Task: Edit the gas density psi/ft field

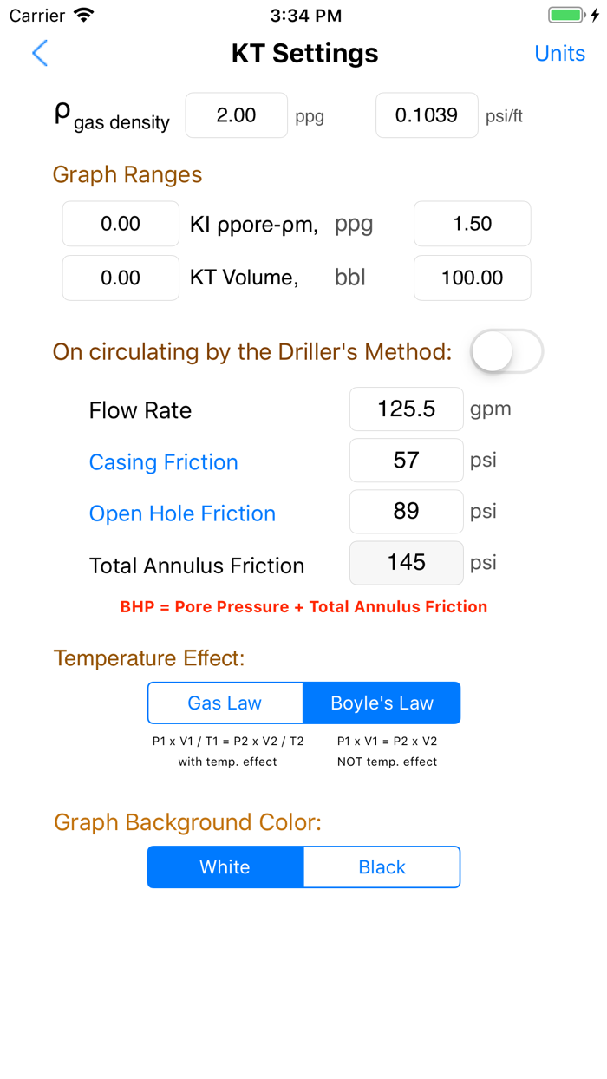Action: click(x=427, y=115)
